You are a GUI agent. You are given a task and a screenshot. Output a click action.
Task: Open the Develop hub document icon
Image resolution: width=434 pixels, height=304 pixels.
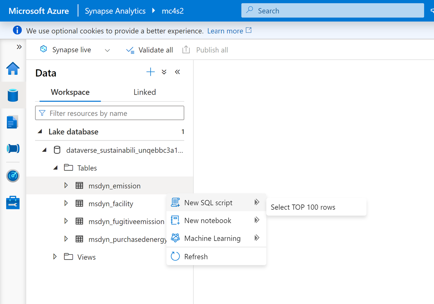click(x=12, y=122)
